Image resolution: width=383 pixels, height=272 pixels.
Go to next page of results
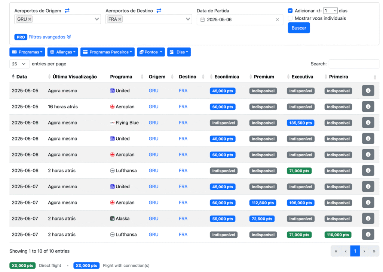[x=364, y=251]
